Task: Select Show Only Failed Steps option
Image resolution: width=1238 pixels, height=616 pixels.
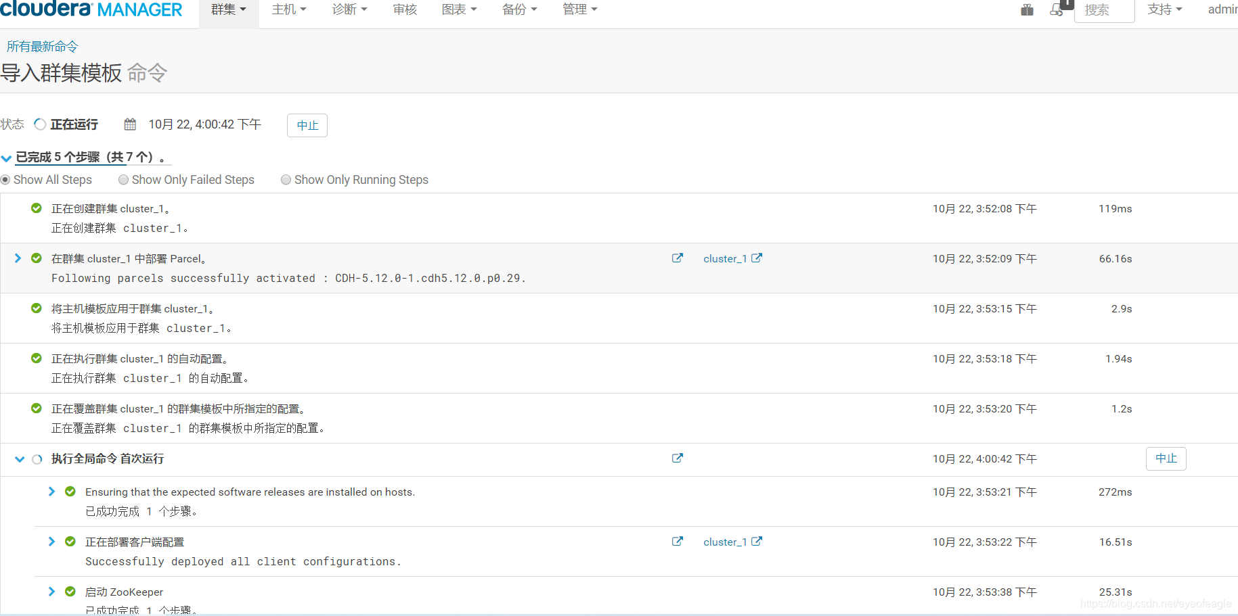Action: point(123,180)
